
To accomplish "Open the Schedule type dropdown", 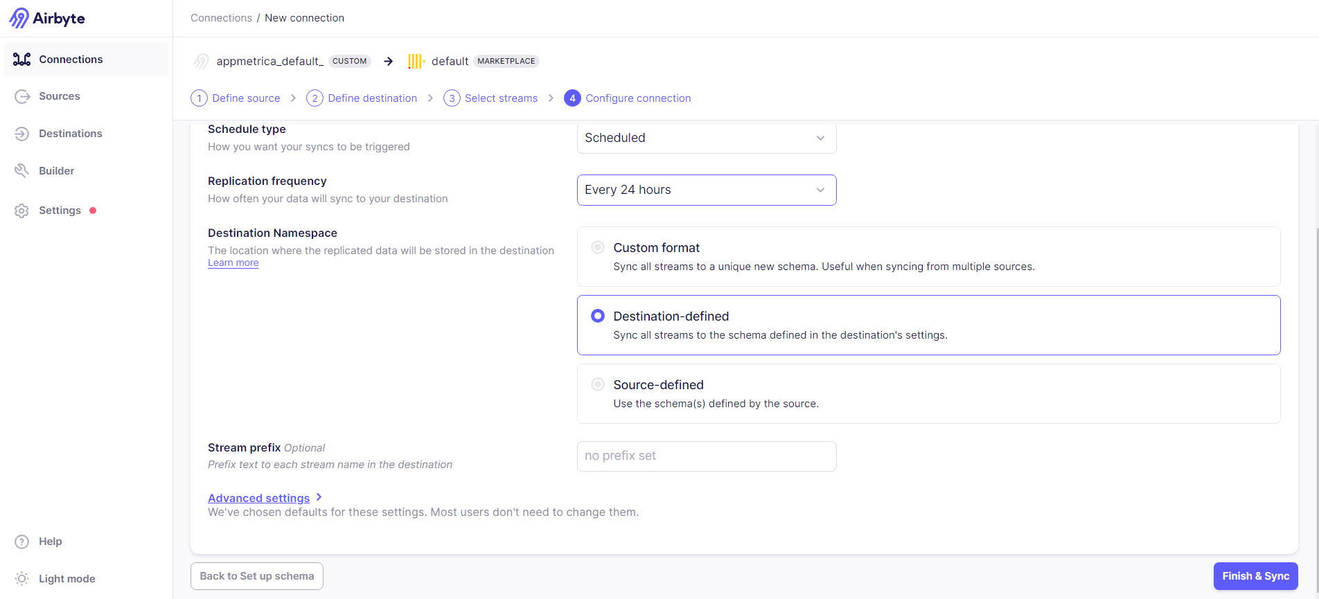I will (x=707, y=138).
